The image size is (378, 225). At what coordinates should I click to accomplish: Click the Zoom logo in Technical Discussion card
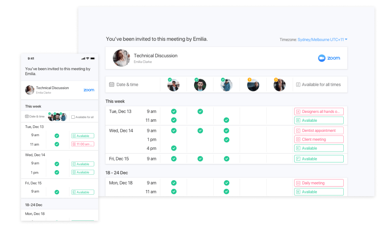click(329, 58)
